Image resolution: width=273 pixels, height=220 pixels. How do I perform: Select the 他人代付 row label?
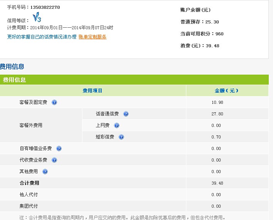[28, 195]
